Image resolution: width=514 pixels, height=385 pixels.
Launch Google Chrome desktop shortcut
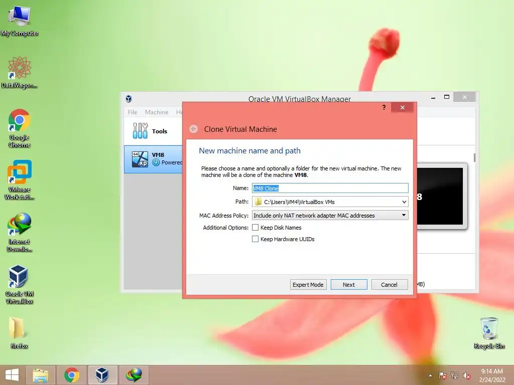pyautogui.click(x=20, y=128)
